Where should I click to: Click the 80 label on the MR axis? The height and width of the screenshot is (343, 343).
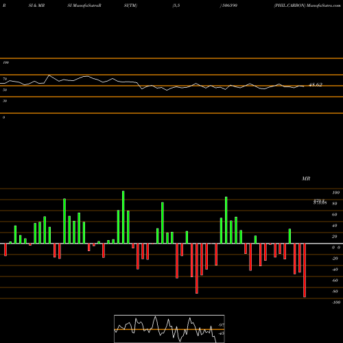coord(335,204)
